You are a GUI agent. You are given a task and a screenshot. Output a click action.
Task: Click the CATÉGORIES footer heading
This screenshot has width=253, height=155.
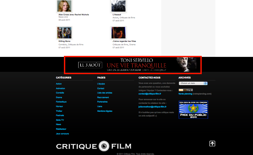(x=64, y=78)
